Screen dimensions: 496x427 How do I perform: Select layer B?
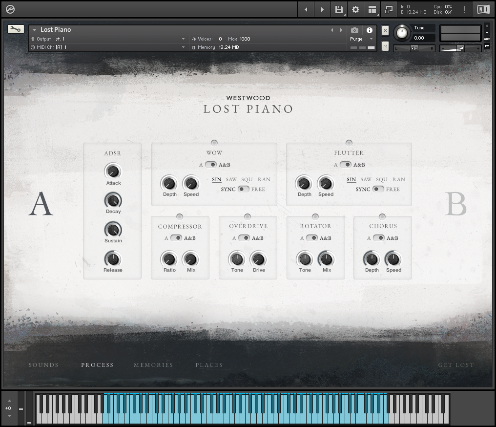point(456,204)
